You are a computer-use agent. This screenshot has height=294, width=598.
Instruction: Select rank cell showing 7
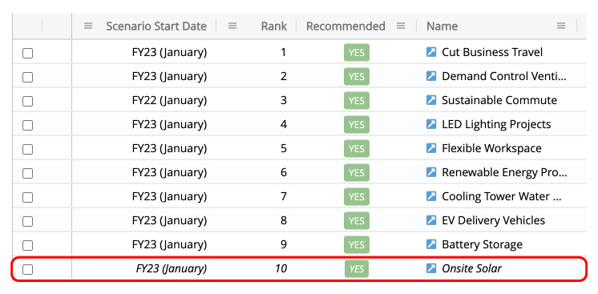(x=283, y=196)
